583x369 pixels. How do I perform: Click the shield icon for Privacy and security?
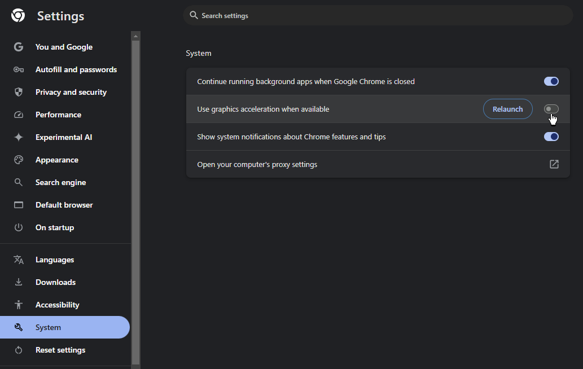(19, 92)
